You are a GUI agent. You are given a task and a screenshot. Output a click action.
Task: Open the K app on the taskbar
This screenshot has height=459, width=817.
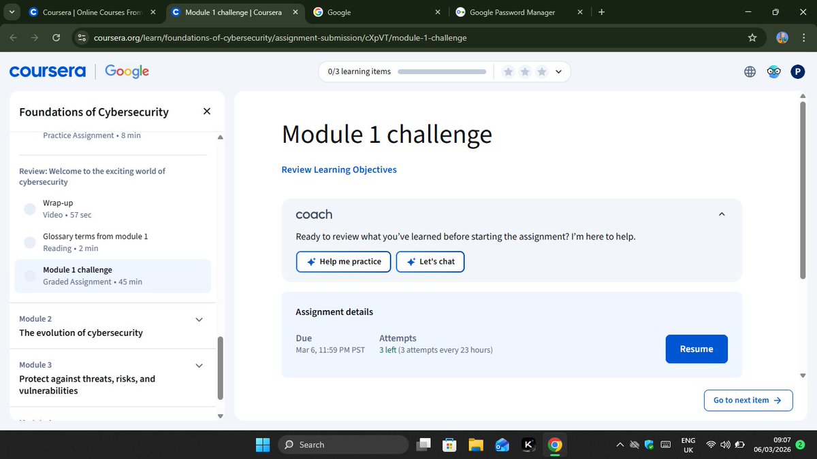tap(528, 445)
